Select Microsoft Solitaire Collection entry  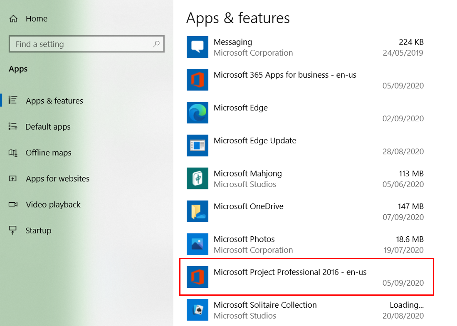point(265,305)
